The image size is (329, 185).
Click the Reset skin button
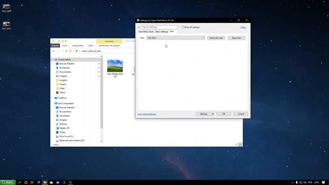[236, 38]
